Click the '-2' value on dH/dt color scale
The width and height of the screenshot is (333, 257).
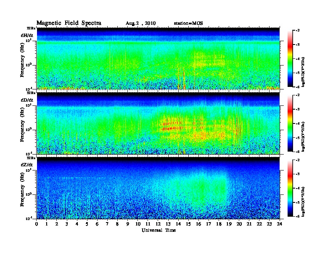pos(298,31)
